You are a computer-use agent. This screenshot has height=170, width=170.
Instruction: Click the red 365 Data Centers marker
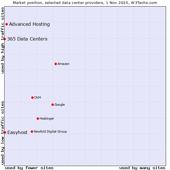click(x=5, y=39)
